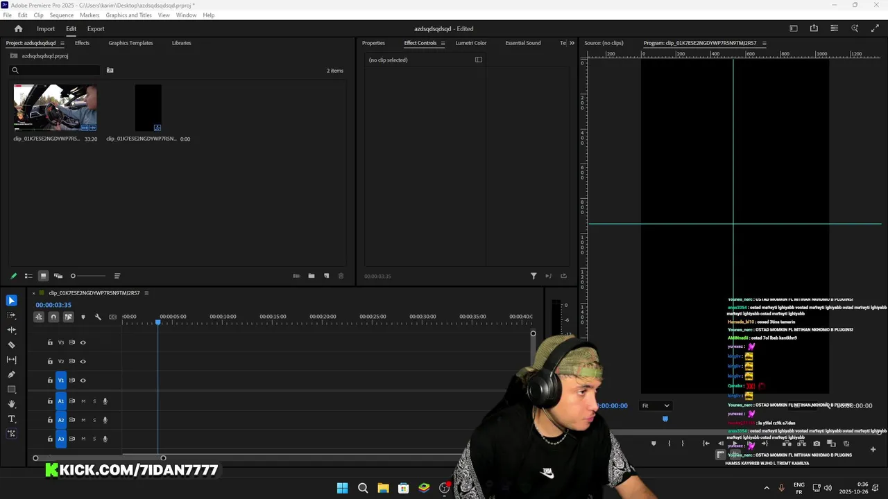Open Effect Controls panel menu
The height and width of the screenshot is (499, 888).
click(x=442, y=43)
